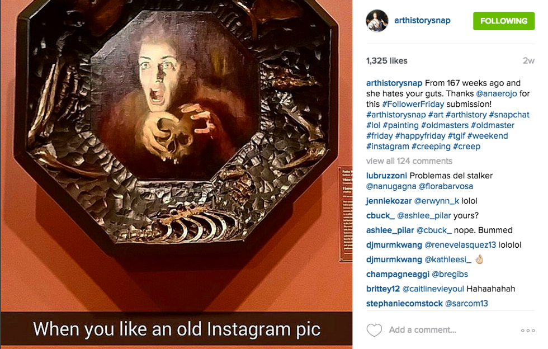The height and width of the screenshot is (349, 548).
Task: Expand view all 124 comments
Action: tap(409, 161)
